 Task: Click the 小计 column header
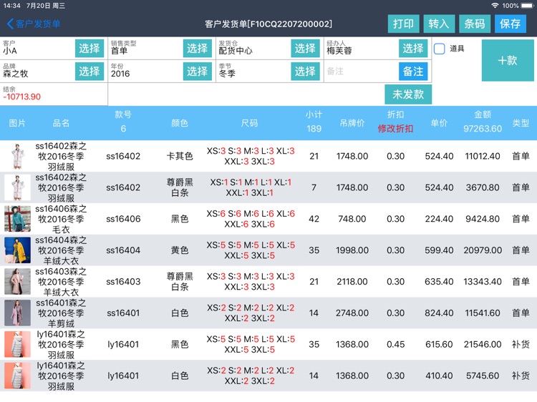tap(314, 114)
